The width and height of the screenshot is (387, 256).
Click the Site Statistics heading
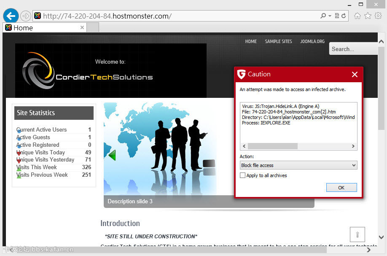pyautogui.click(x=54, y=113)
